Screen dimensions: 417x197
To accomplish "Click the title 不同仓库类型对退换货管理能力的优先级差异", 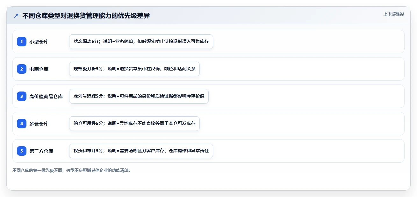I will coord(86,16).
